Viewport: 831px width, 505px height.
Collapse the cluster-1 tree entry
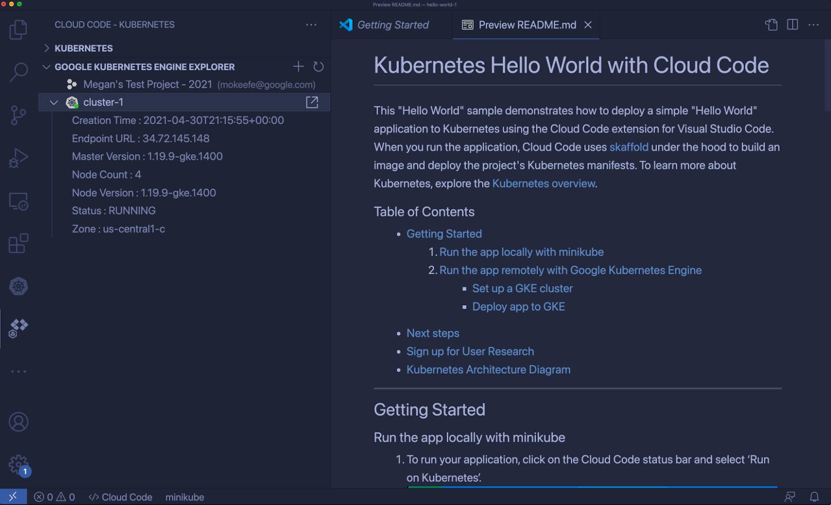coord(54,102)
